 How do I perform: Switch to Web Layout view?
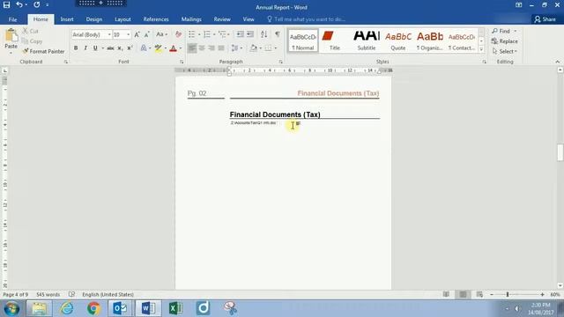479,294
